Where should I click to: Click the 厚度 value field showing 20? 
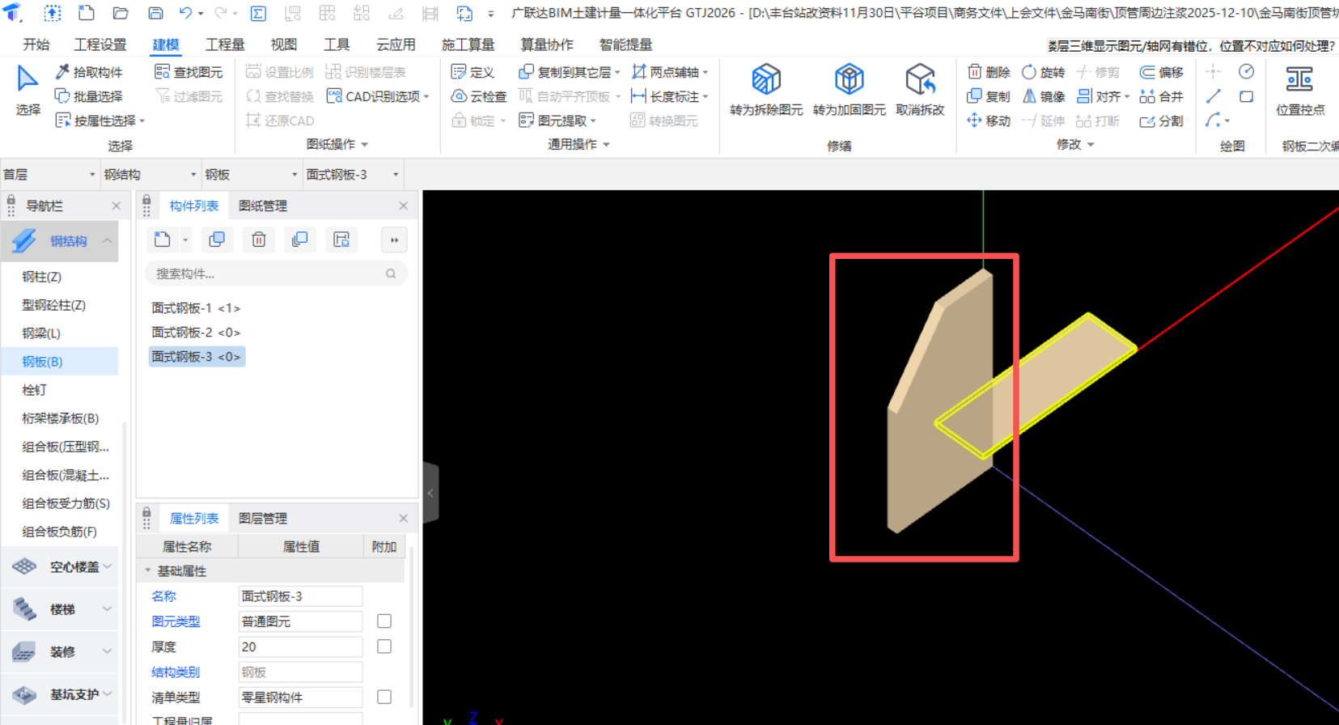[x=300, y=647]
